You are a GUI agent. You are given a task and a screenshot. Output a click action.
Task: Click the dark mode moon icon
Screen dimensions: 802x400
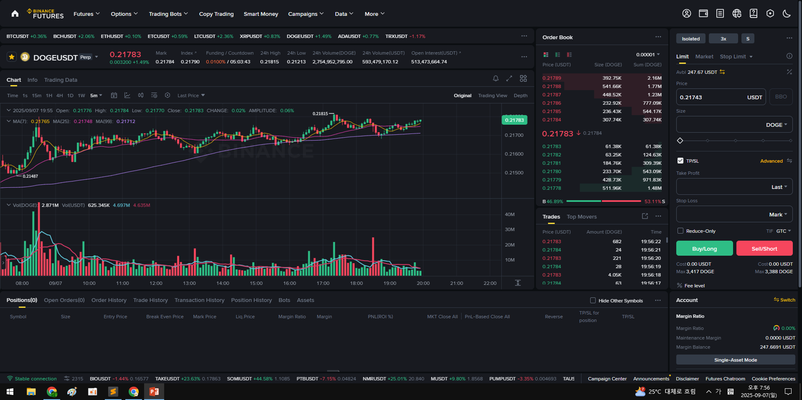point(787,14)
